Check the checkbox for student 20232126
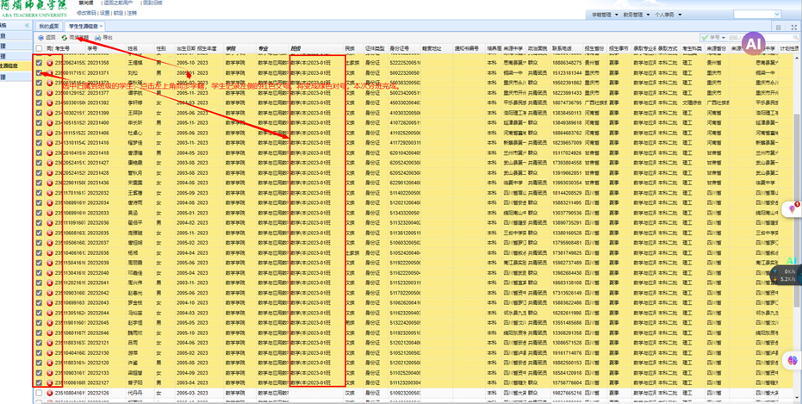 pos(39,393)
